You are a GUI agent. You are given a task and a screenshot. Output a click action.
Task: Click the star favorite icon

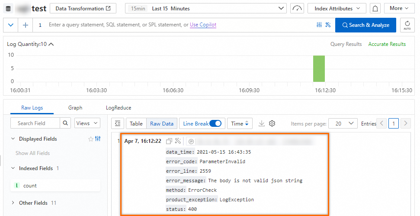point(90,139)
